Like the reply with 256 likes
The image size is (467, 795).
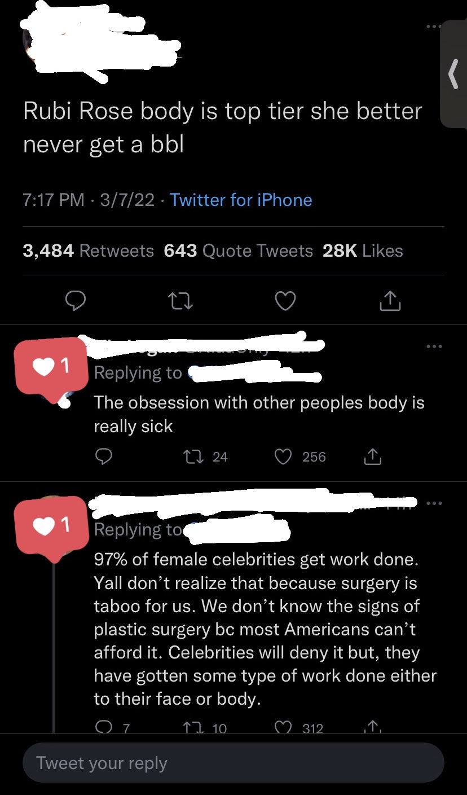[300, 456]
